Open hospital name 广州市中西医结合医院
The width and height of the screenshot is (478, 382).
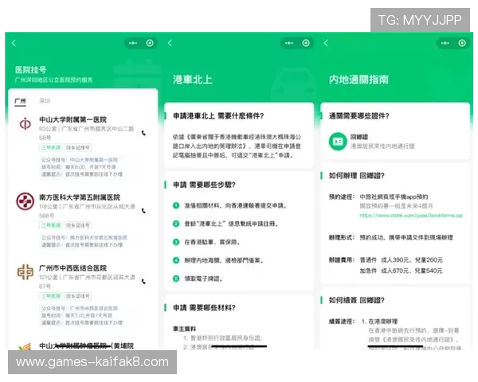click(72, 268)
